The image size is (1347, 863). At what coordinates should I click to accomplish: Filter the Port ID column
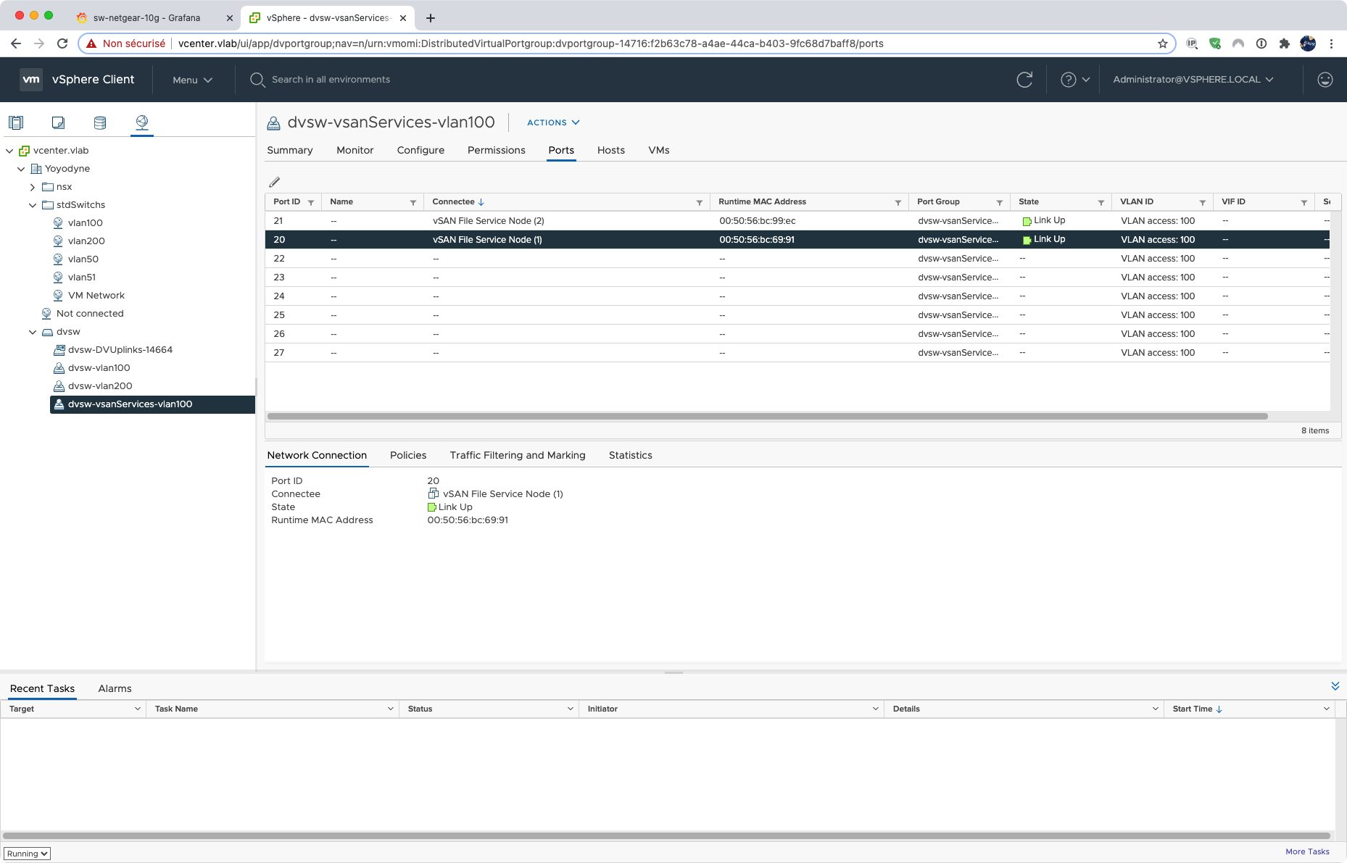311,202
